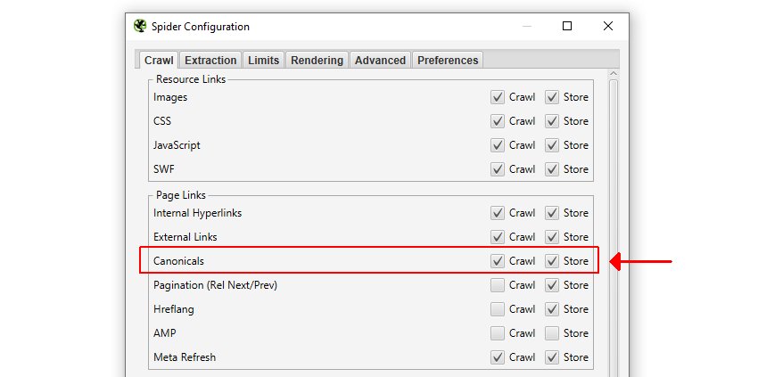Uncheck the Meta Refresh Crawl checkbox
This screenshot has width=758, height=377.
(498, 357)
